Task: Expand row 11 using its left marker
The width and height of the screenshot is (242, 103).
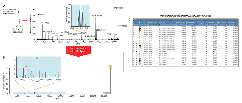Action: (x=134, y=46)
